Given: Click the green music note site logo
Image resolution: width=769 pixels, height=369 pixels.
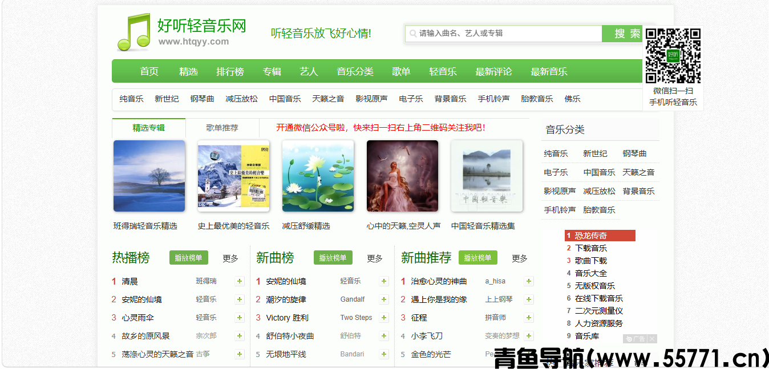Looking at the screenshot, I should (x=133, y=32).
